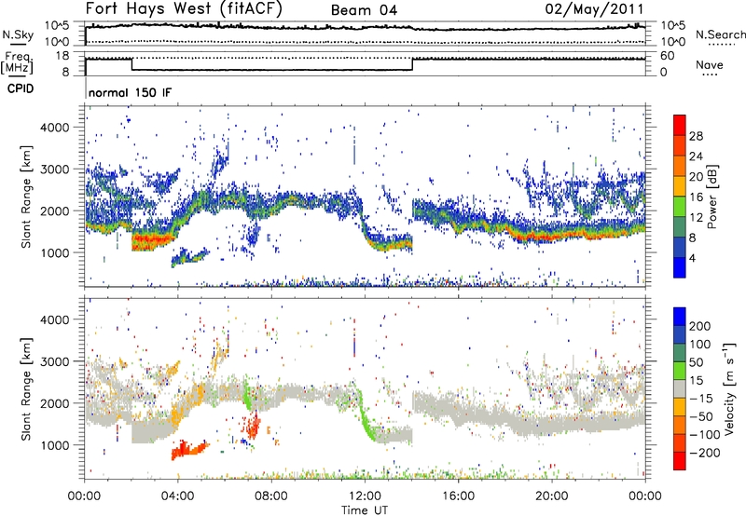This screenshot has height=516, width=746.
Task: Click the '28' tick on the power colorbar
Action: [696, 136]
